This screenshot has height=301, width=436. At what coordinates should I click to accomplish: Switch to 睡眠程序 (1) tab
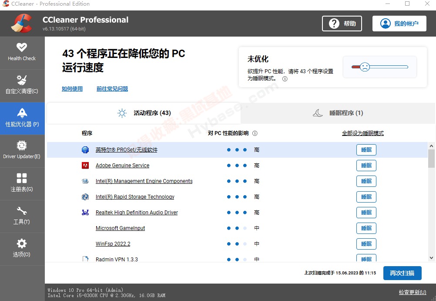(x=338, y=113)
